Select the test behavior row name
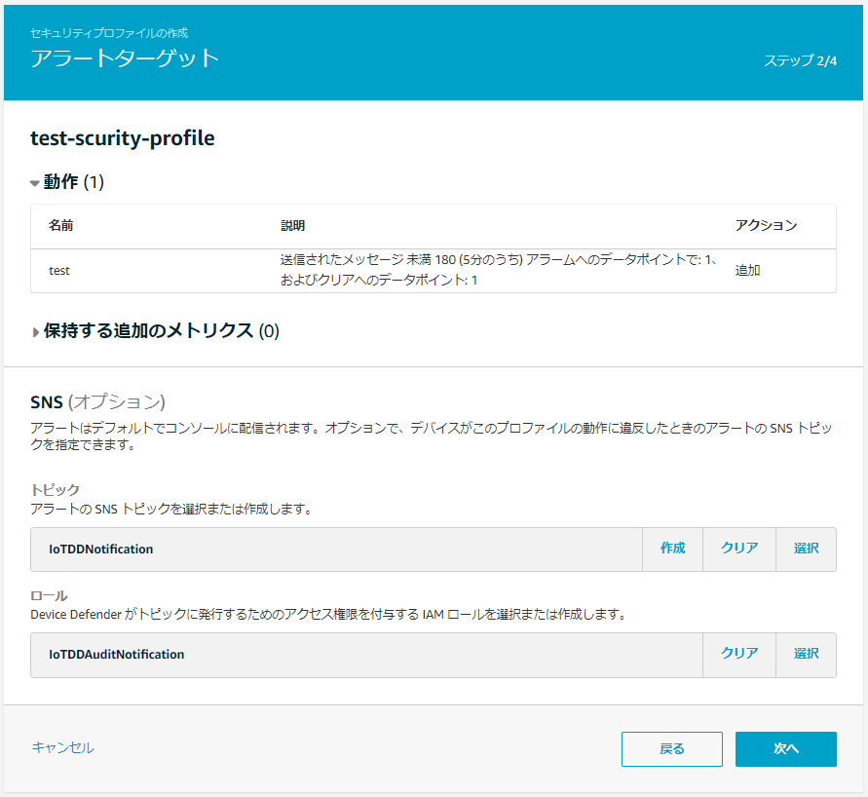868x797 pixels. pos(59,270)
